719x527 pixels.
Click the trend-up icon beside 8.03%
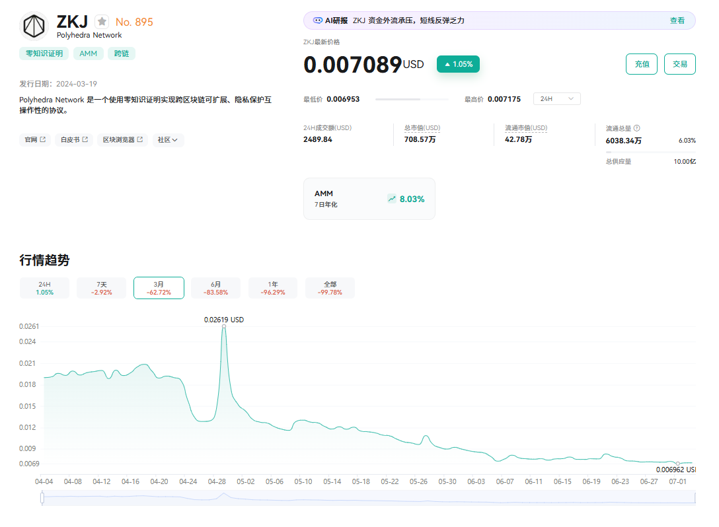pyautogui.click(x=392, y=199)
